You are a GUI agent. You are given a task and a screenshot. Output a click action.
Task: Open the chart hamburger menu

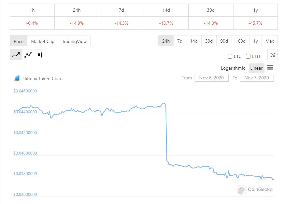click(x=270, y=67)
